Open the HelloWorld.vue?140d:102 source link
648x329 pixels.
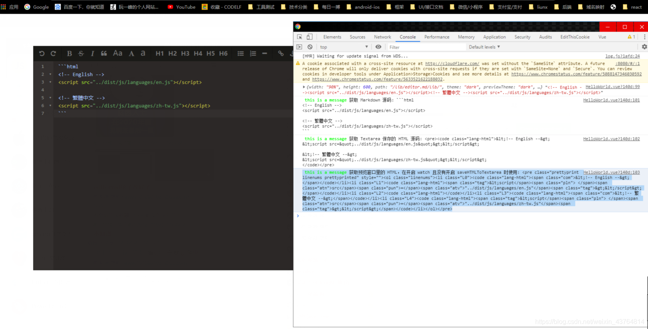(x=611, y=139)
